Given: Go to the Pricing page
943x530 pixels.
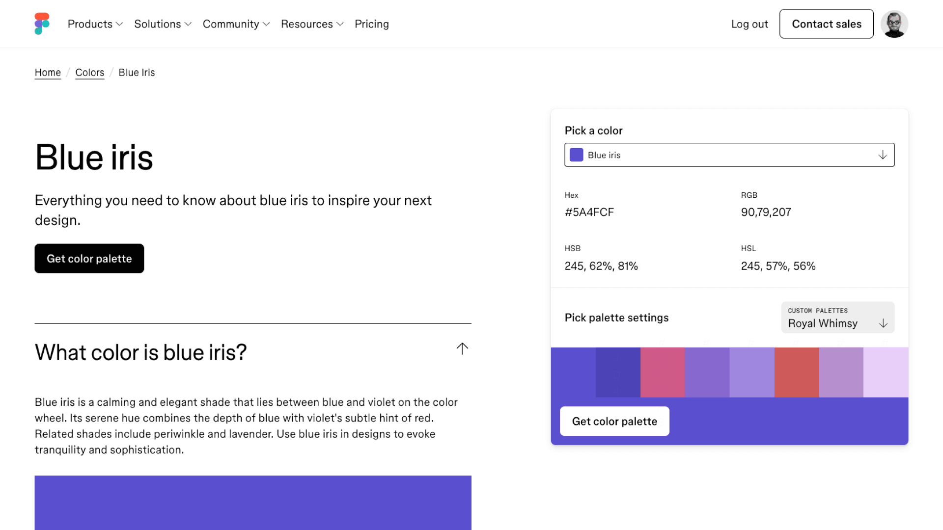Looking at the screenshot, I should (372, 24).
